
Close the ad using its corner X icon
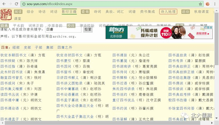[211, 27]
